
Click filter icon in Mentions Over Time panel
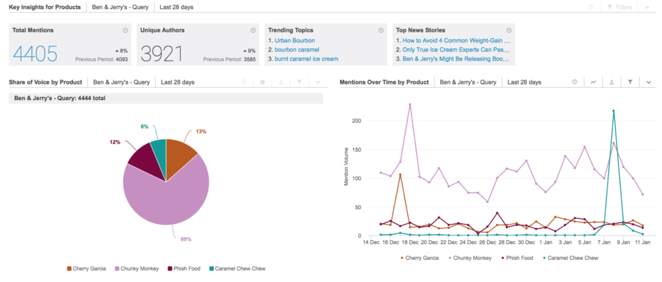[630, 83]
